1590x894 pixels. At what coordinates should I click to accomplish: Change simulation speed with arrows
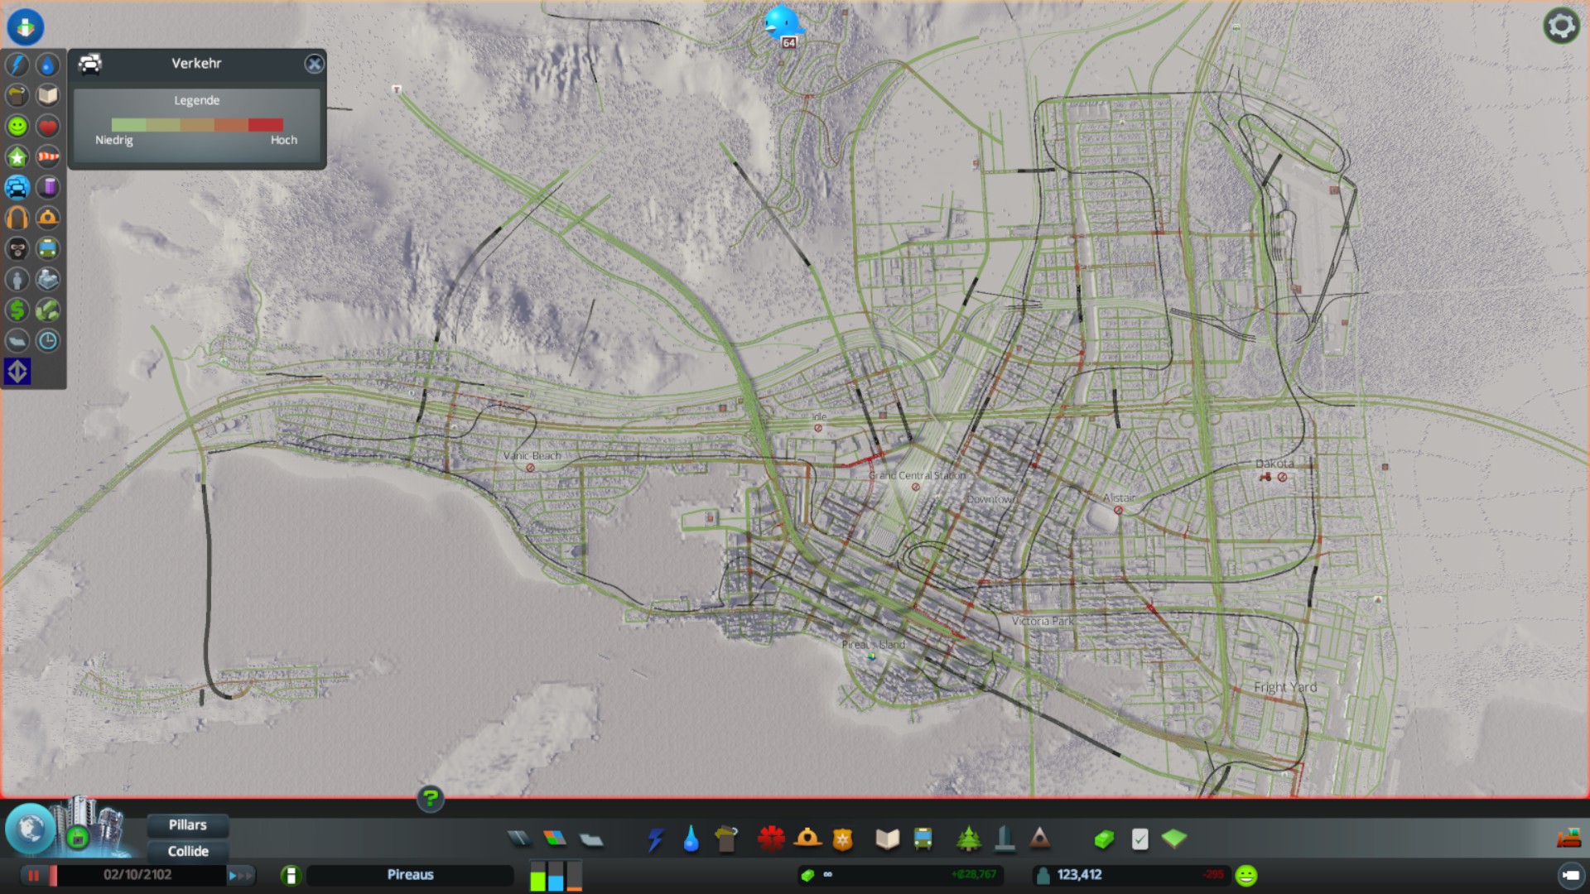(240, 875)
